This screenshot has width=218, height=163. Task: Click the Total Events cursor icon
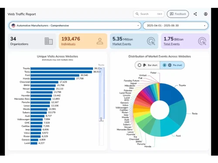(x=202, y=41)
